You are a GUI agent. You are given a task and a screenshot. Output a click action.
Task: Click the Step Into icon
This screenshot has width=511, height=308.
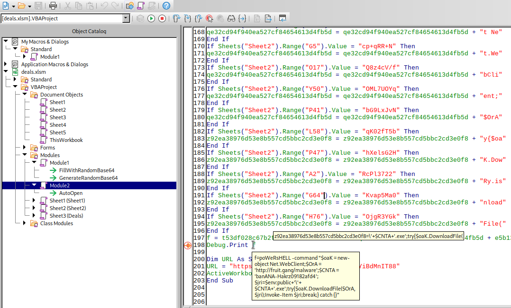(x=187, y=18)
